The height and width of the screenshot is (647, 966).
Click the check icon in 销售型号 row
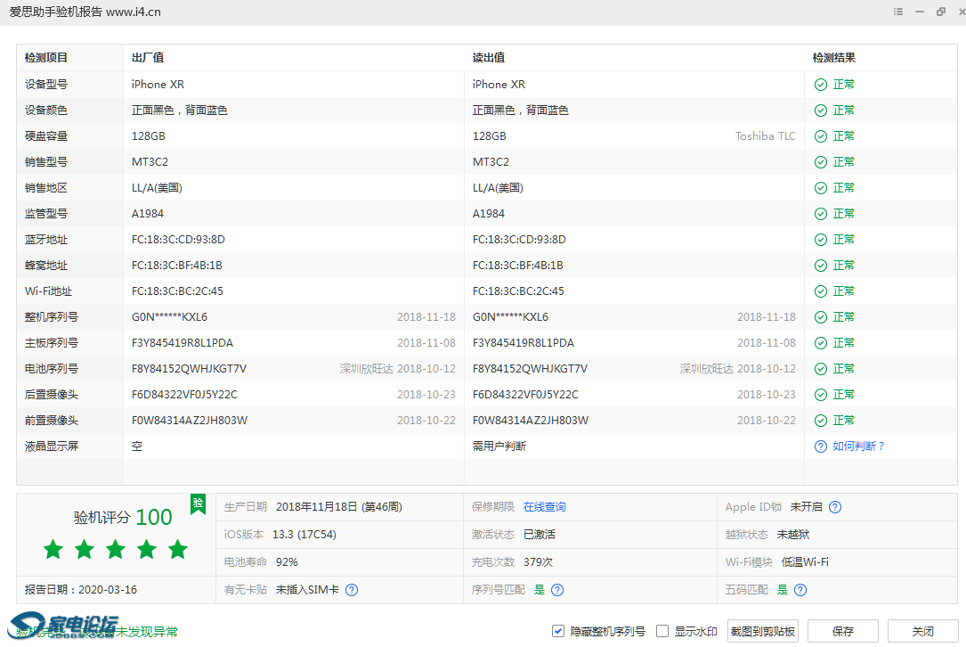(821, 162)
